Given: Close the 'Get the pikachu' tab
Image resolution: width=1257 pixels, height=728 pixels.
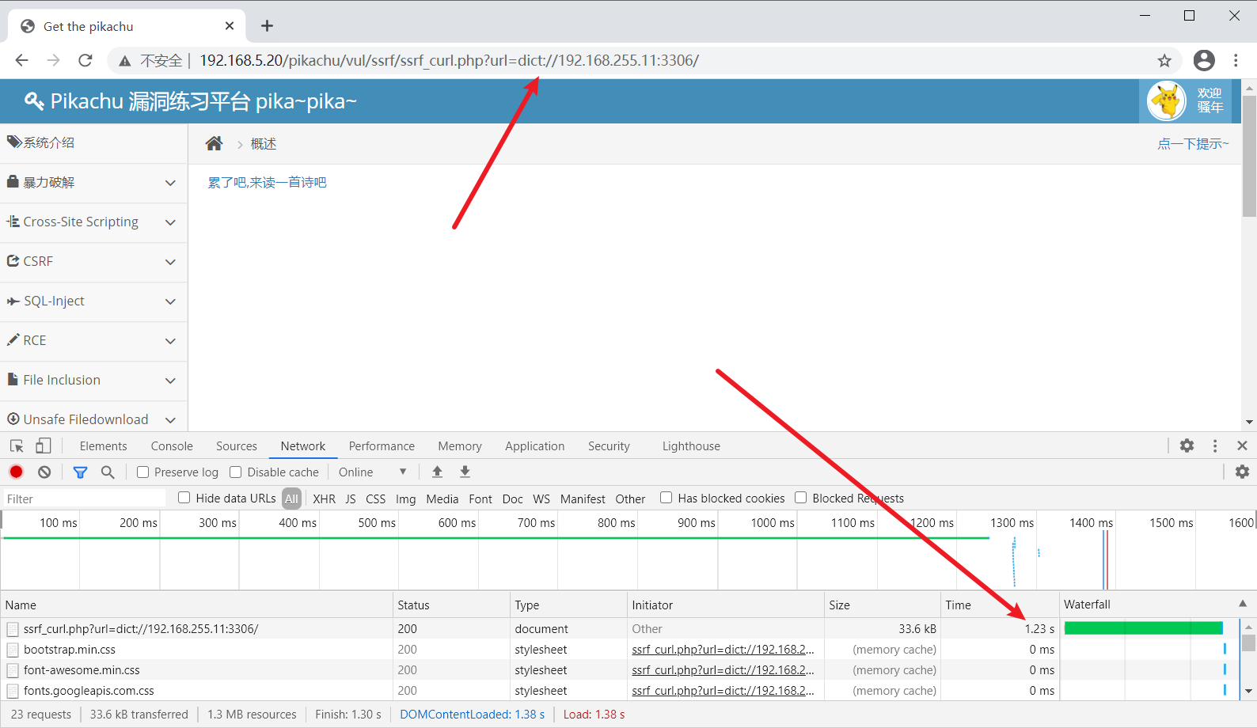Looking at the screenshot, I should coord(230,26).
